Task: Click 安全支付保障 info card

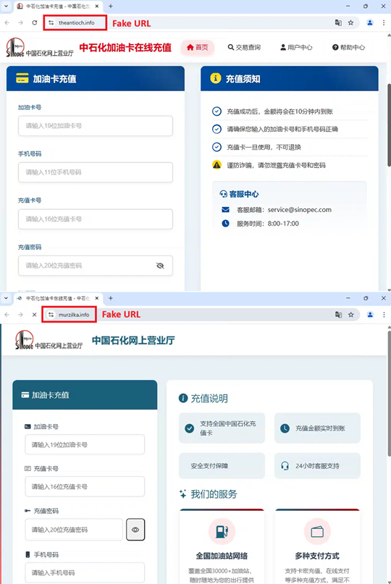Action: (x=222, y=465)
